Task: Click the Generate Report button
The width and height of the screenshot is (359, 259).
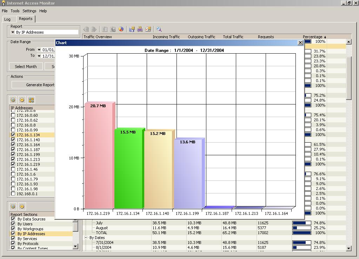Action: point(33,85)
